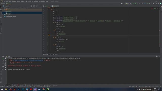Click 'try' breadcrumb

pyautogui.click(x=50, y=54)
